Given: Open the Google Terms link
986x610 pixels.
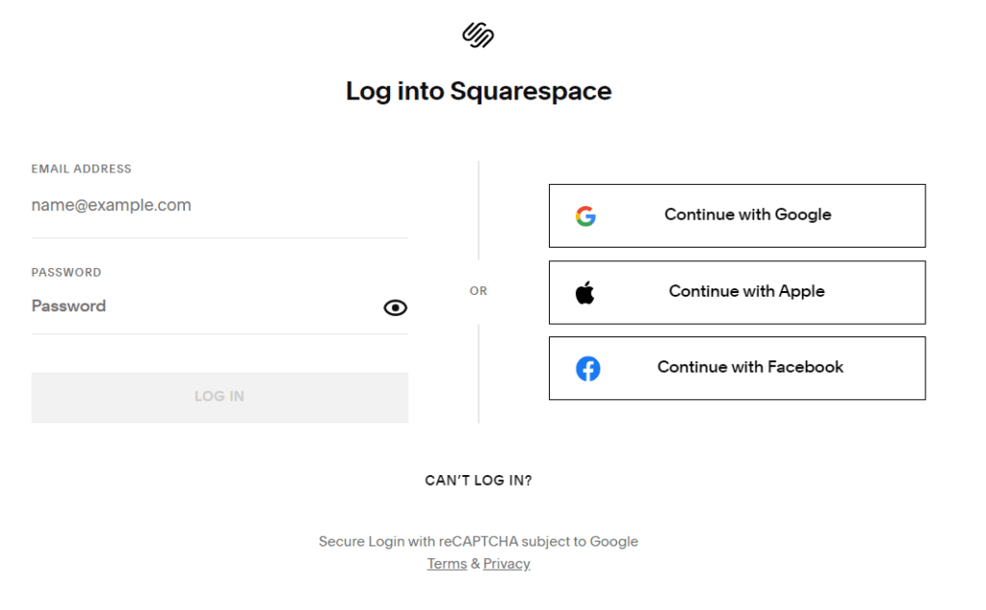Looking at the screenshot, I should point(447,564).
